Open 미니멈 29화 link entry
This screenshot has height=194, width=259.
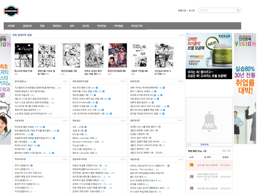(x=78, y=134)
